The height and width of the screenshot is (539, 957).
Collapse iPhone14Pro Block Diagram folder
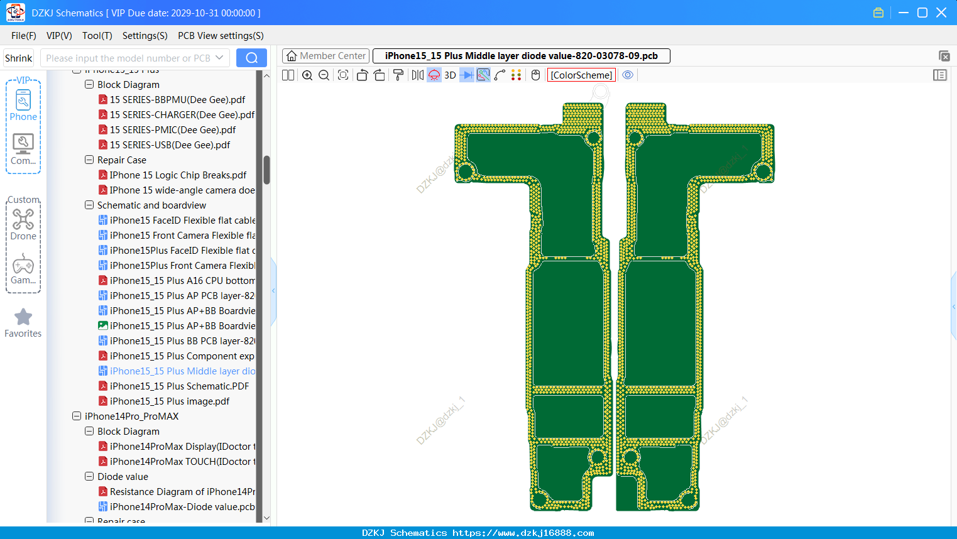(89, 431)
